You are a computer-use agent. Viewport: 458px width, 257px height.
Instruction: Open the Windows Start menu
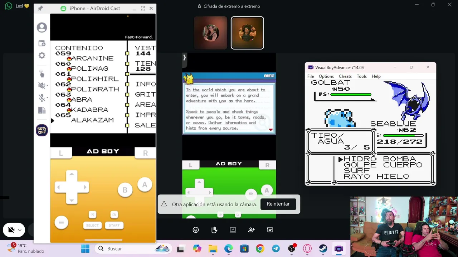tap(85, 249)
